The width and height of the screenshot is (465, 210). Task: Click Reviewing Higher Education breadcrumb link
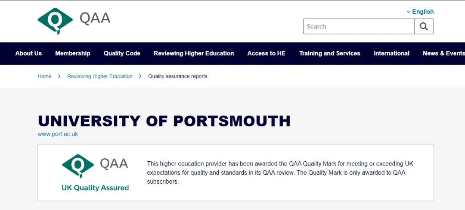(99, 76)
